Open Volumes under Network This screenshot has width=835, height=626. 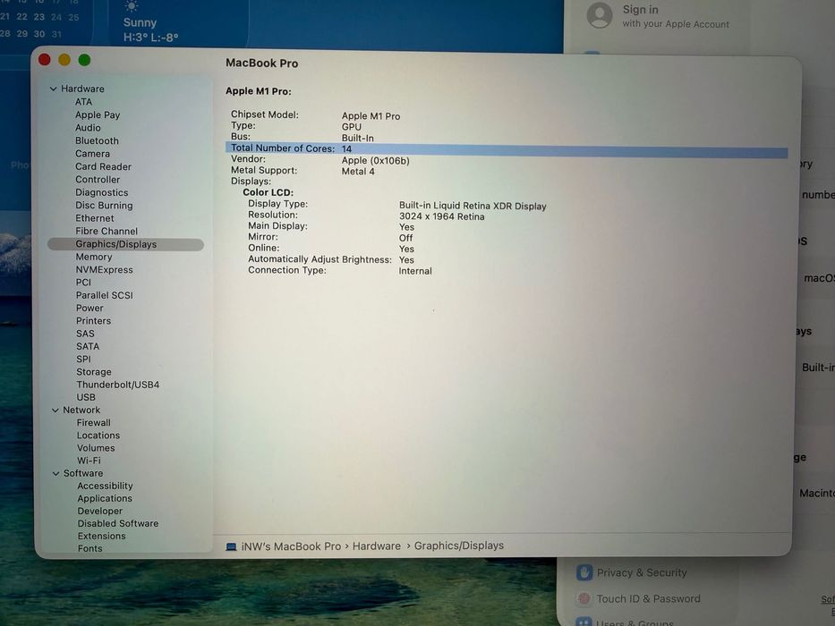96,448
